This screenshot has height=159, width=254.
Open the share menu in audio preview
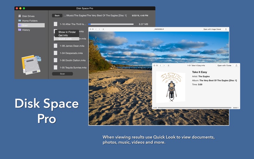236,66
